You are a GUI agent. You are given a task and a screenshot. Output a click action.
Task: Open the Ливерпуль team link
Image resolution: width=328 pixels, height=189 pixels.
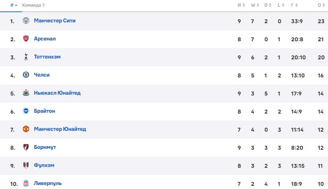click(48, 183)
